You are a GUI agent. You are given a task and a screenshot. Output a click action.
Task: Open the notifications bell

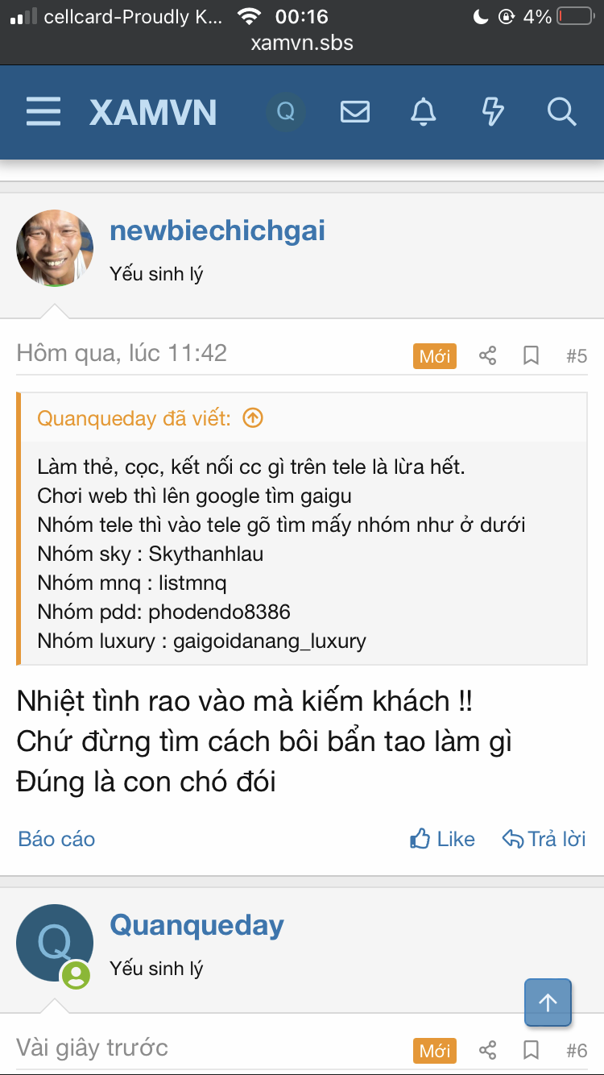tap(424, 111)
